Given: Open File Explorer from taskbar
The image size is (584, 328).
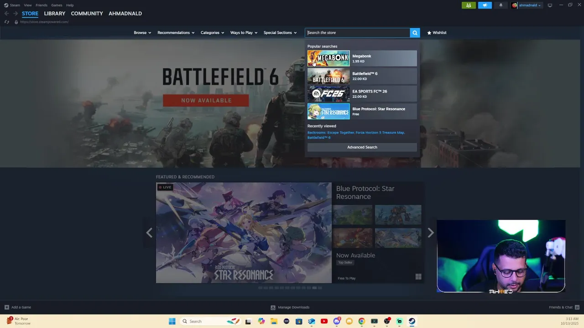Looking at the screenshot, I should pos(274,321).
